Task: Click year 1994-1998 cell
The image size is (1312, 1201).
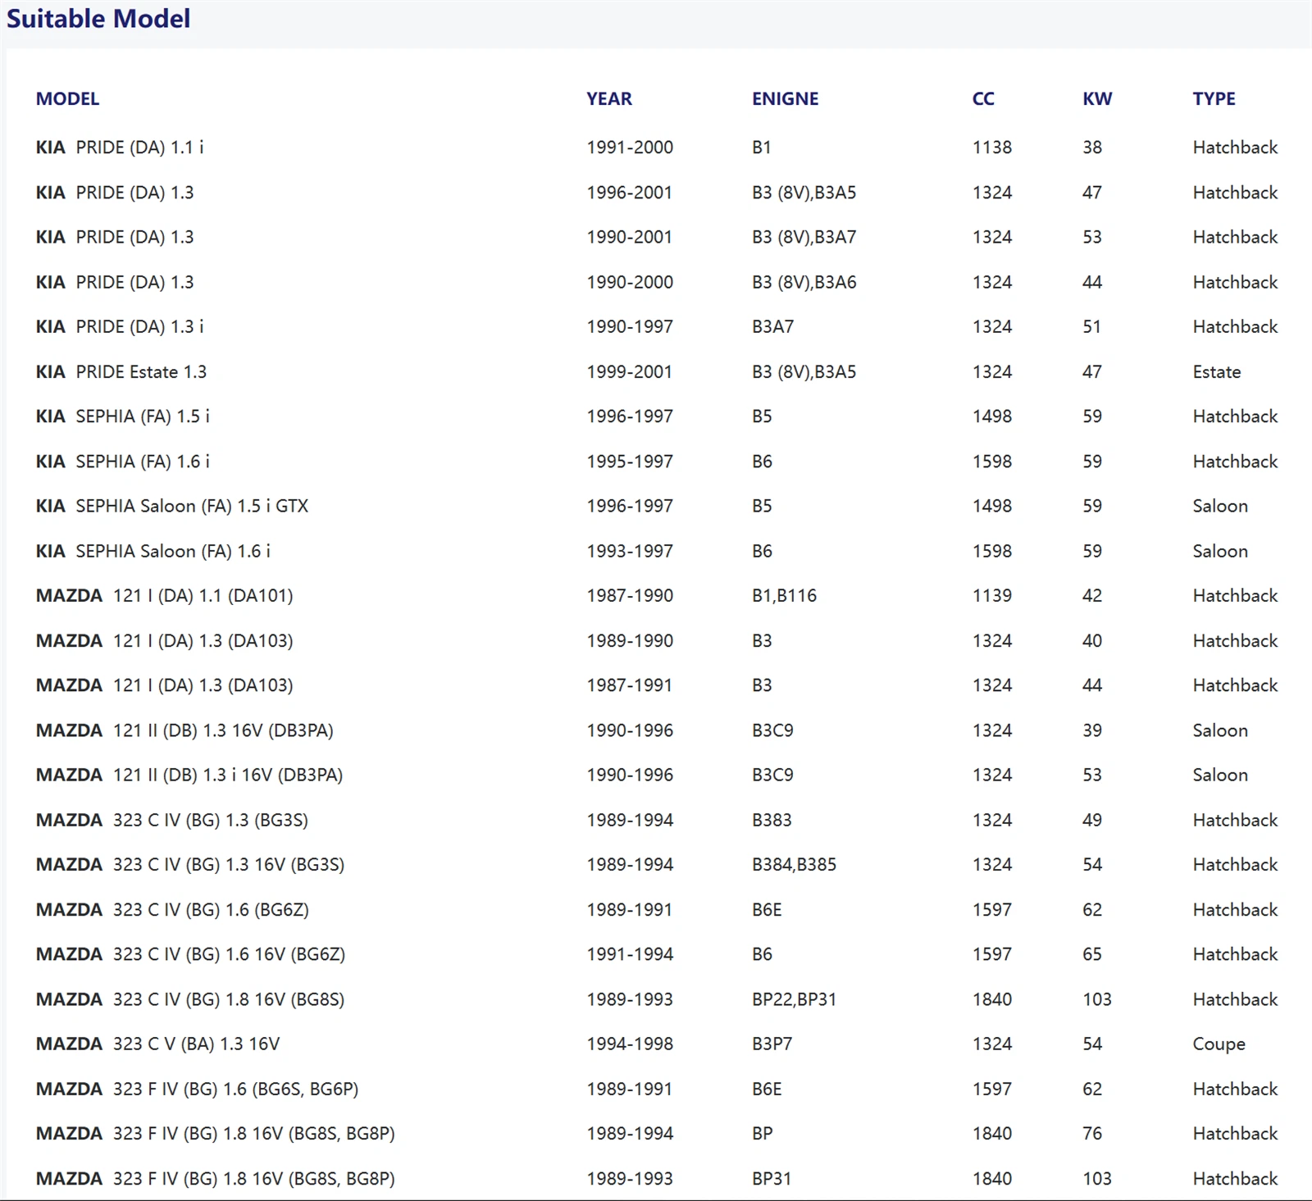Action: 630,1044
